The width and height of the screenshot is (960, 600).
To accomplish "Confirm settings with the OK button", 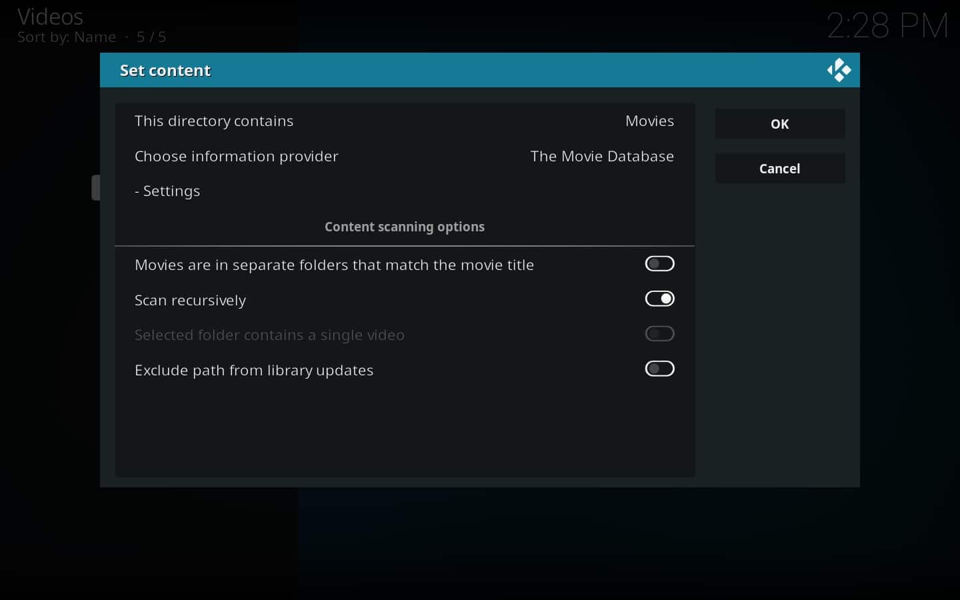I will click(x=779, y=123).
